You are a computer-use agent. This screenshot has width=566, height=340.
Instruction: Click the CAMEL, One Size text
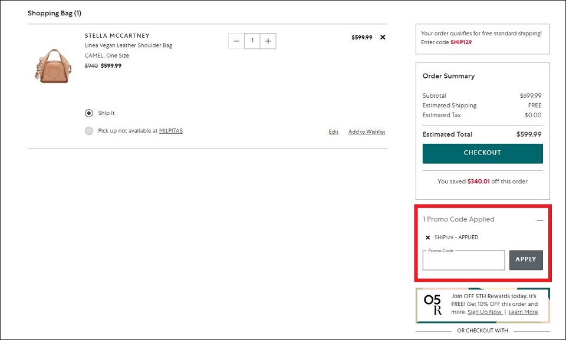click(107, 55)
